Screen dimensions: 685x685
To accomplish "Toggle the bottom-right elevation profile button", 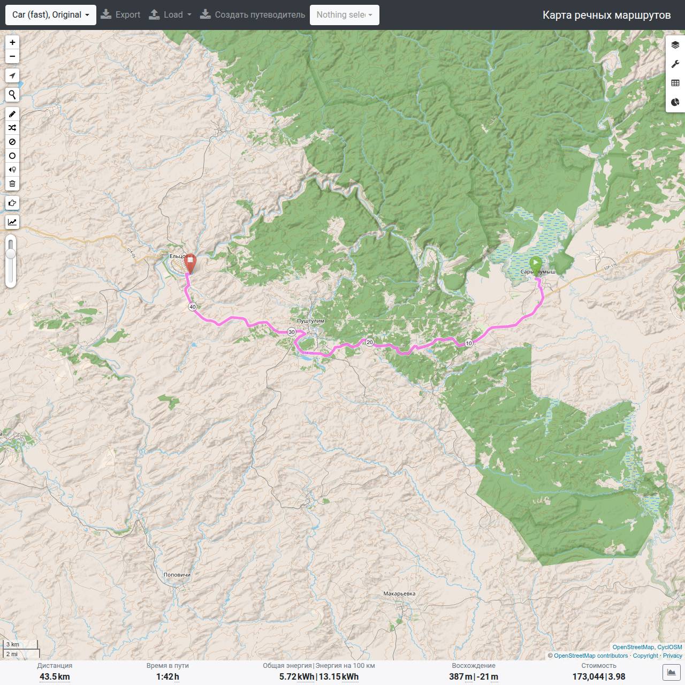I will coord(671,672).
